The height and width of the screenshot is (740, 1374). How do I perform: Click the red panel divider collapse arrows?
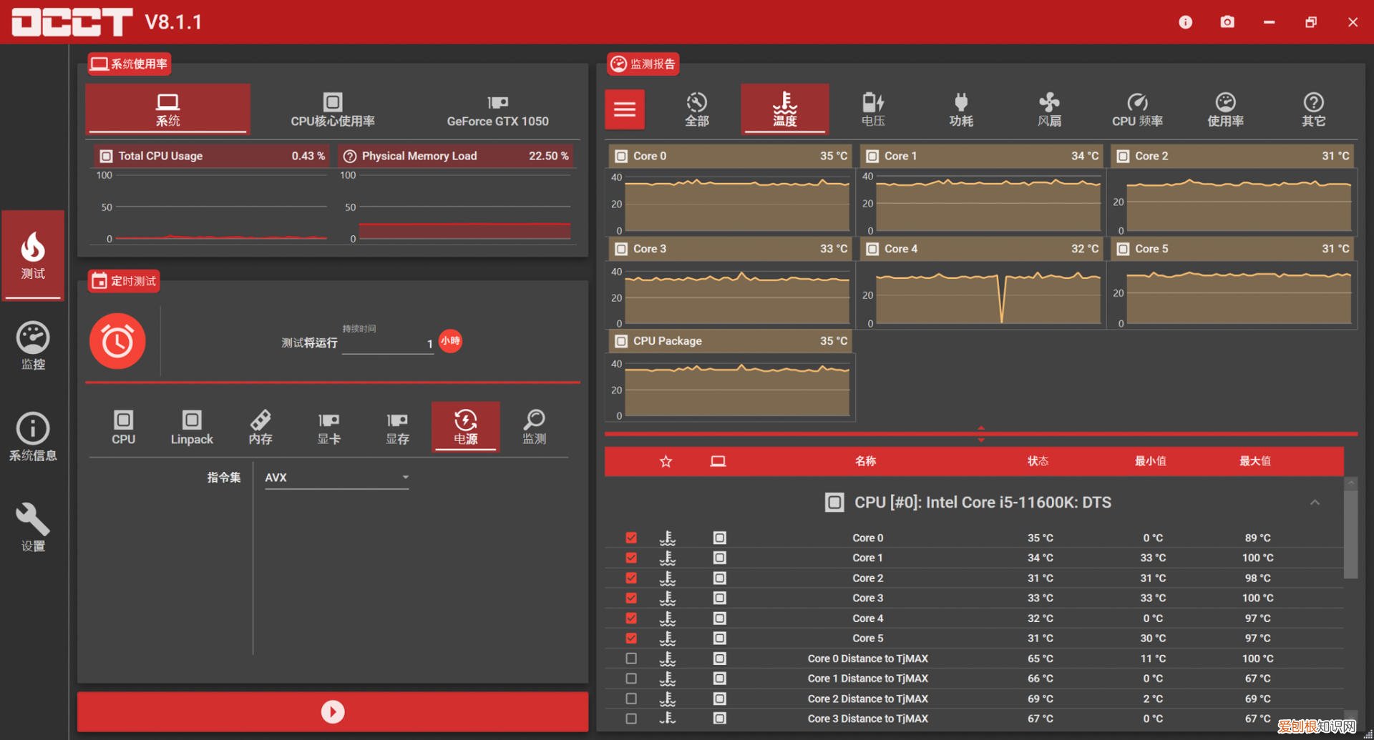981,434
